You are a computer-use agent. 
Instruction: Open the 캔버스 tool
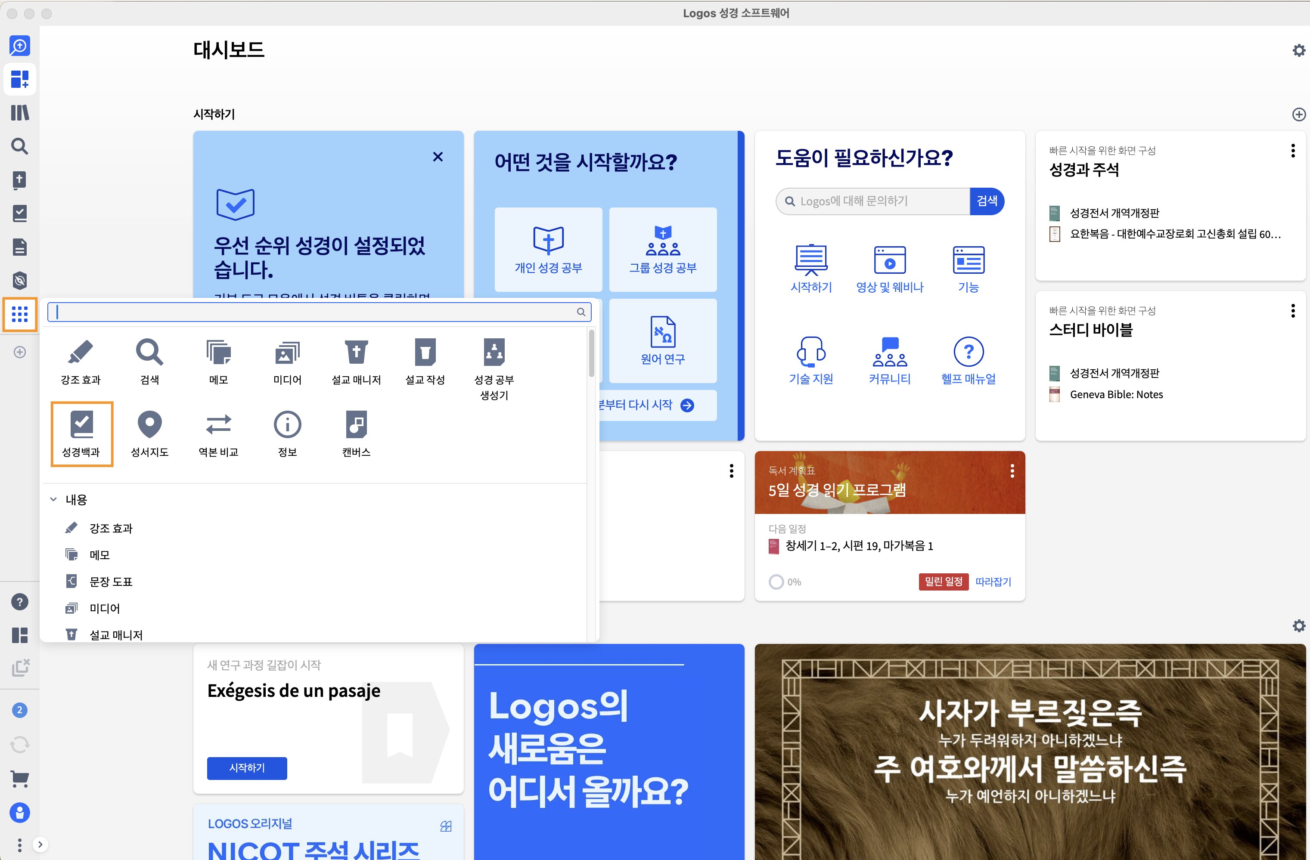click(x=356, y=434)
